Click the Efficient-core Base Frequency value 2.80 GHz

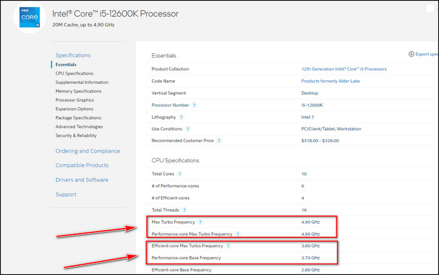tap(310, 270)
